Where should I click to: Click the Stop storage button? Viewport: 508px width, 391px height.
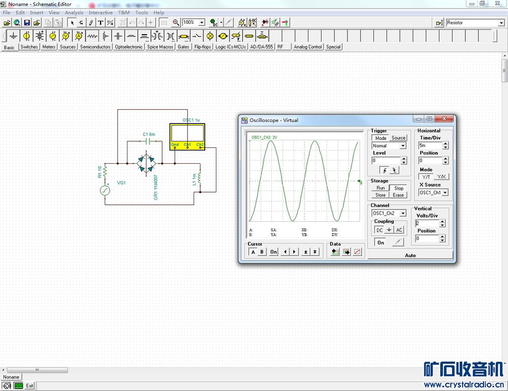point(399,188)
